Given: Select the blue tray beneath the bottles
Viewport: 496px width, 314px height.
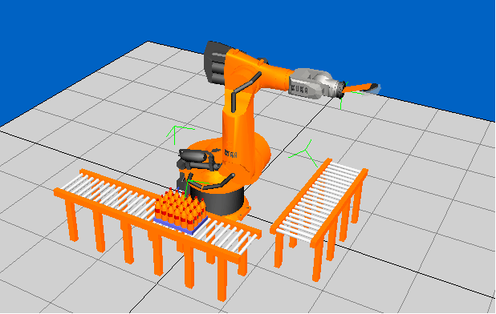Looking at the screenshot, I should click(181, 225).
